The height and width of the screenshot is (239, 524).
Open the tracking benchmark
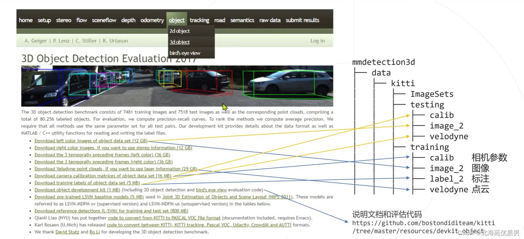coord(199,20)
